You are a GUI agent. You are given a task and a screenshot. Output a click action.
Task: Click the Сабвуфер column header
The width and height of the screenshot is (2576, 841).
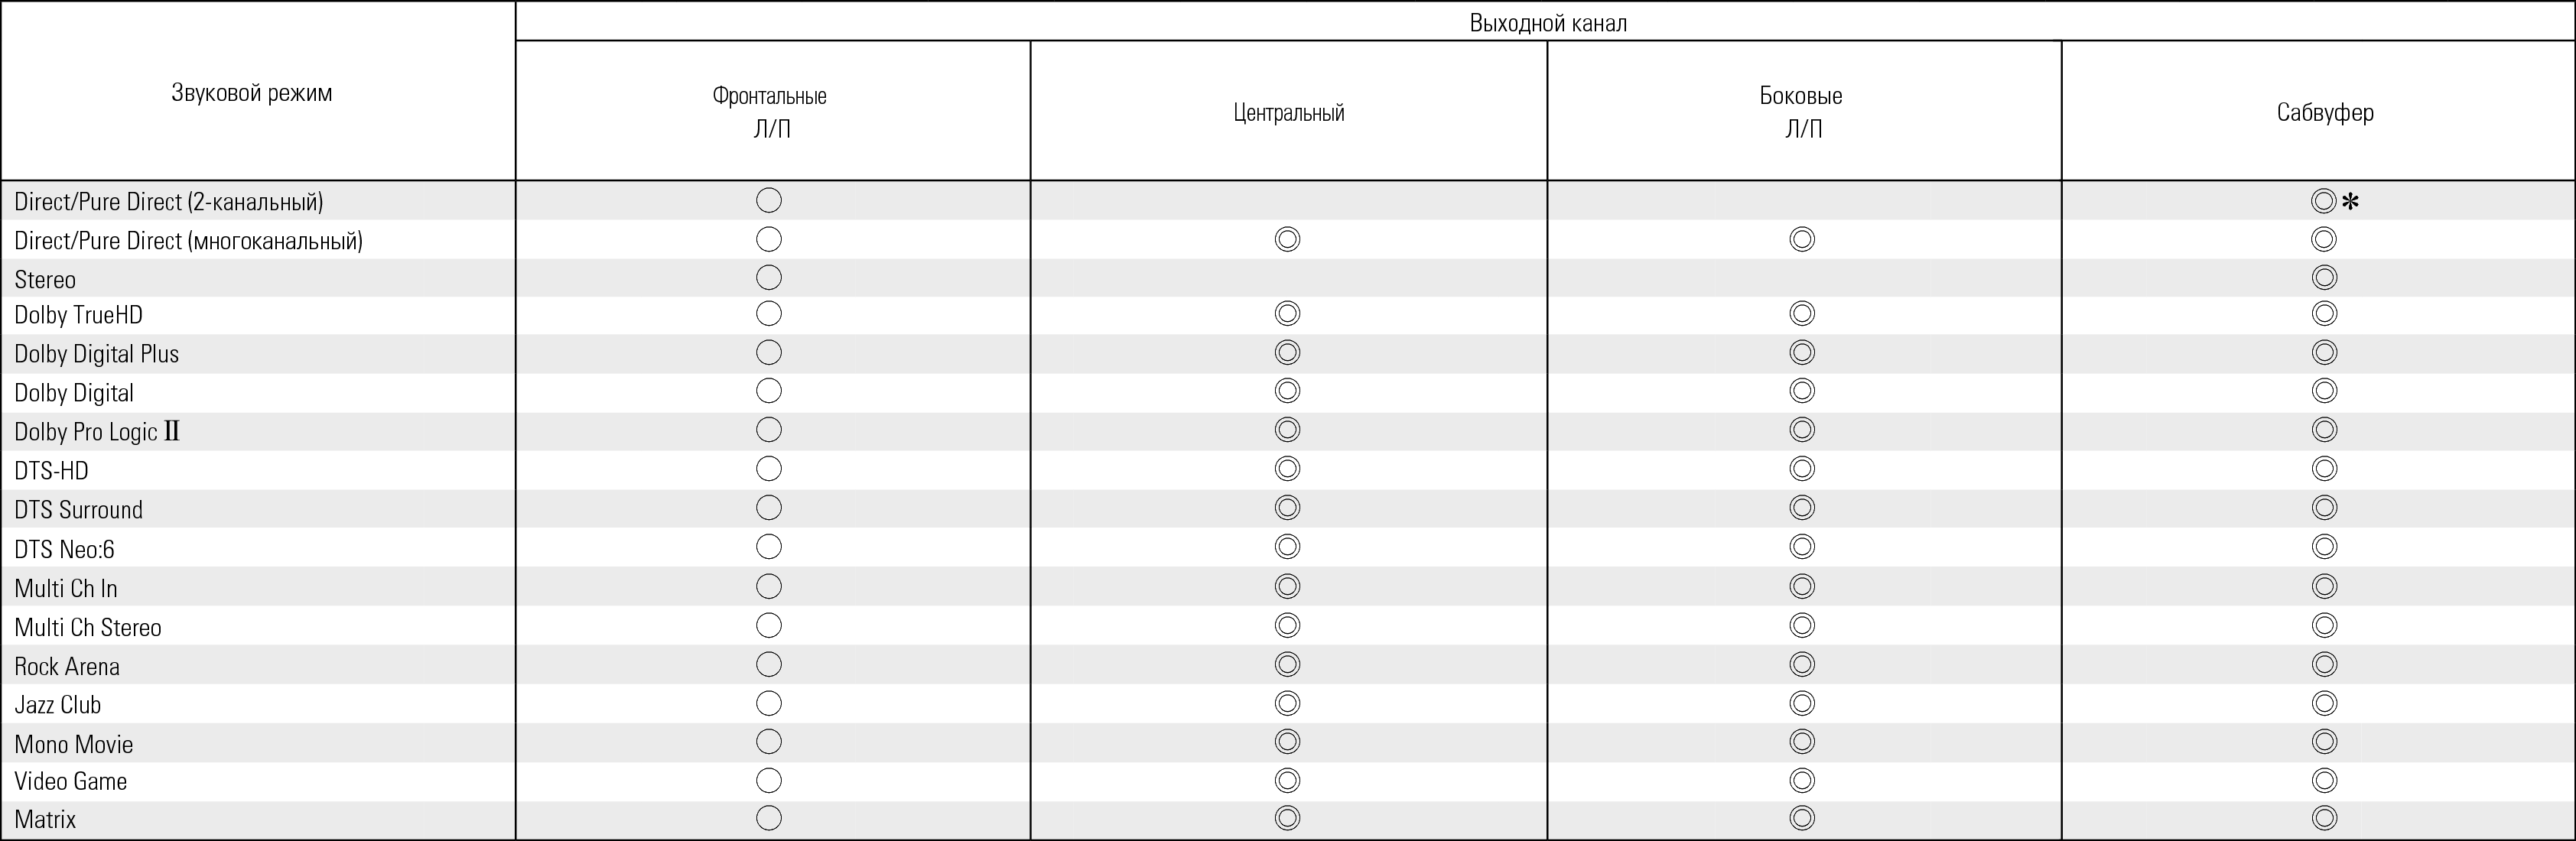2324,112
